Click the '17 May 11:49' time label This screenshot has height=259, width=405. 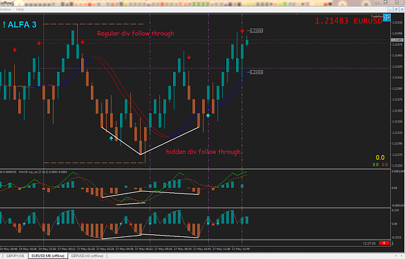pos(241,249)
